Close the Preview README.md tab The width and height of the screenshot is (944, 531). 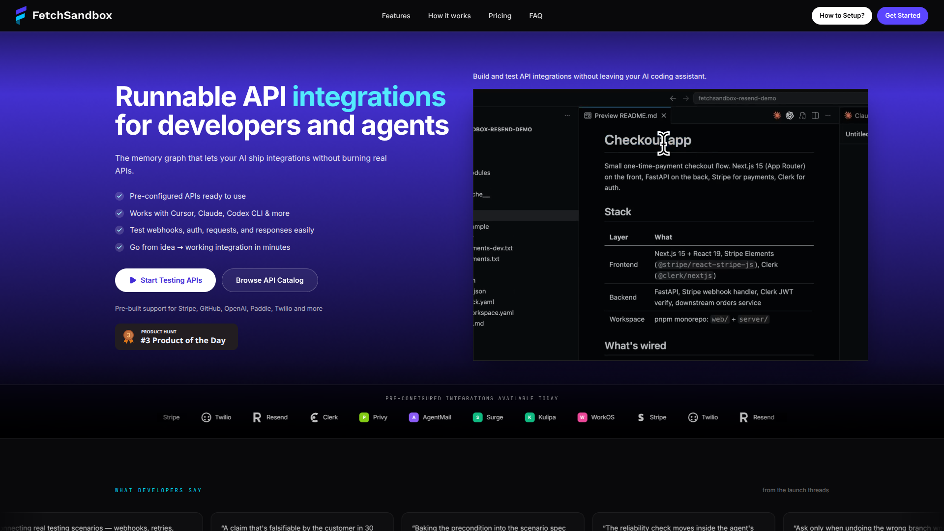click(664, 116)
